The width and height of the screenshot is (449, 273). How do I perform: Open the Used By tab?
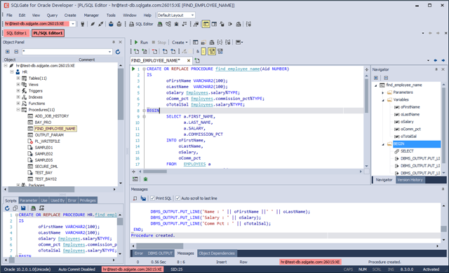coord(58,200)
